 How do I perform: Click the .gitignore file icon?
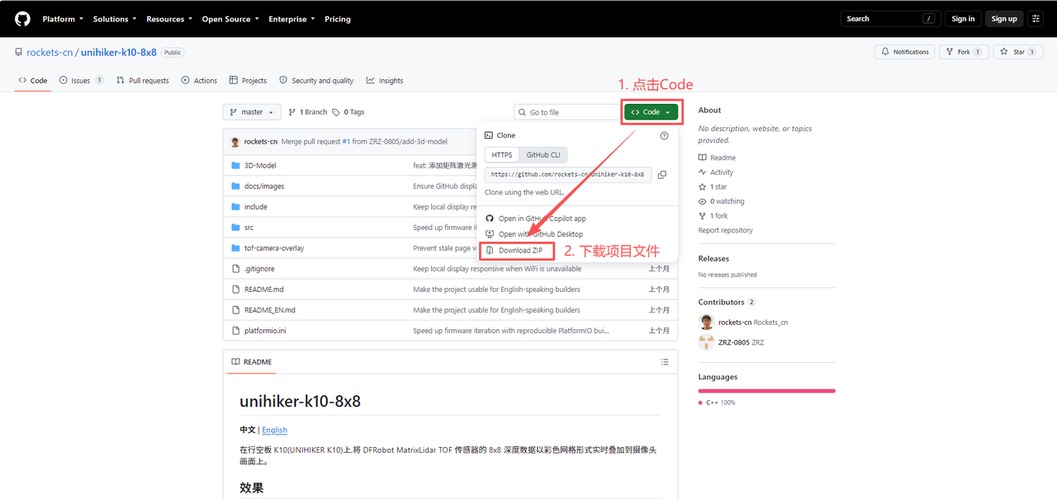(x=236, y=269)
